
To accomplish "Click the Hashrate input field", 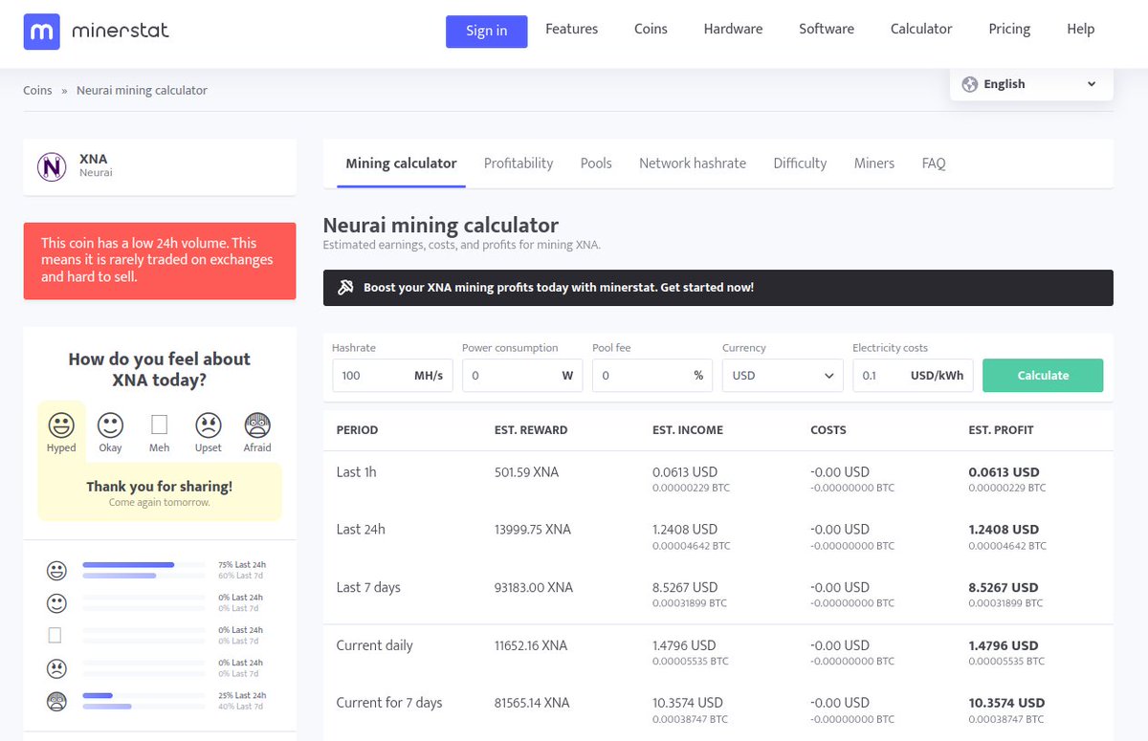I will coord(392,376).
